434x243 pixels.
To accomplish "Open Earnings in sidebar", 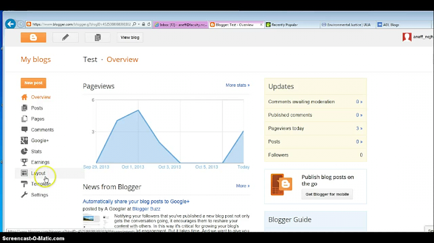I will coord(40,162).
